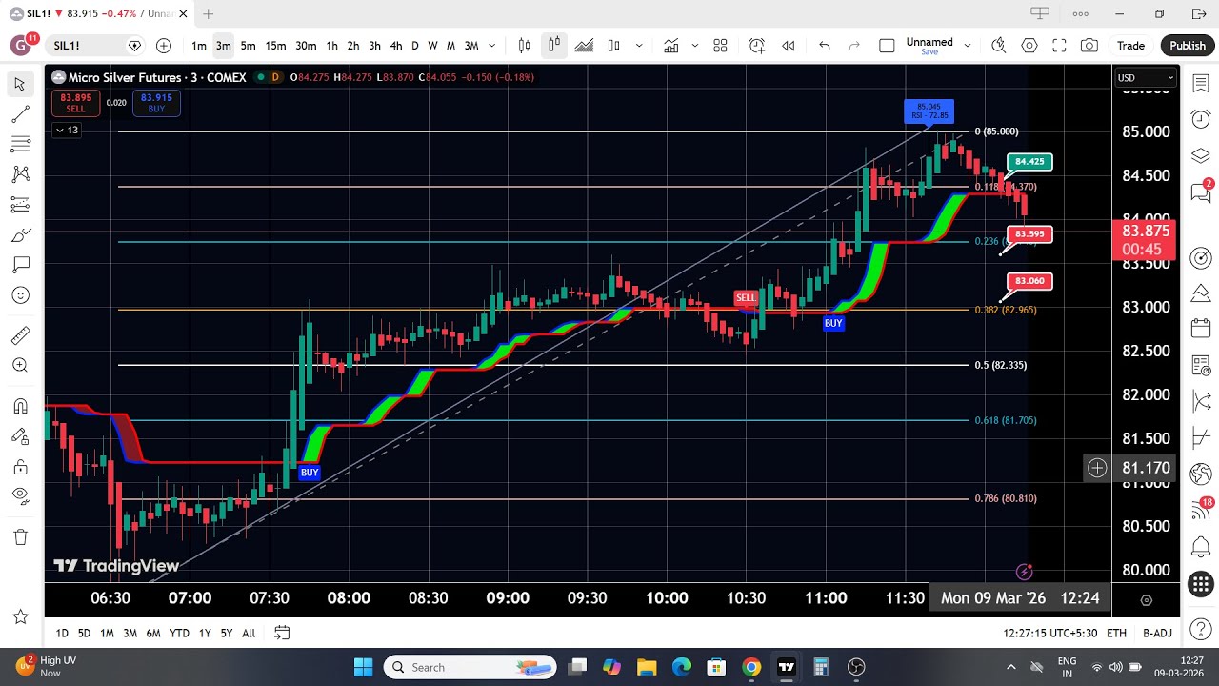Image resolution: width=1219 pixels, height=686 pixels.
Task: Select the 1D date range
Action: click(x=62, y=633)
